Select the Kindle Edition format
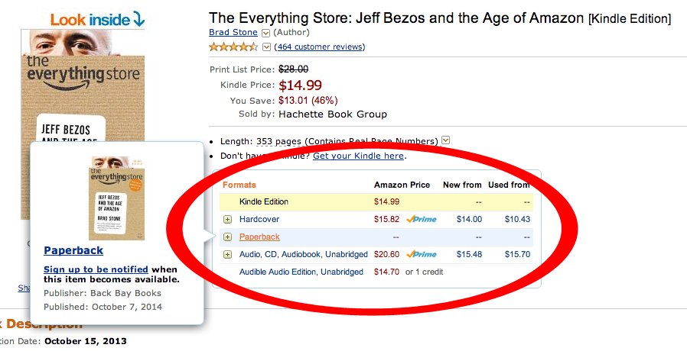Screen dimensions: 687x351 (x=264, y=201)
